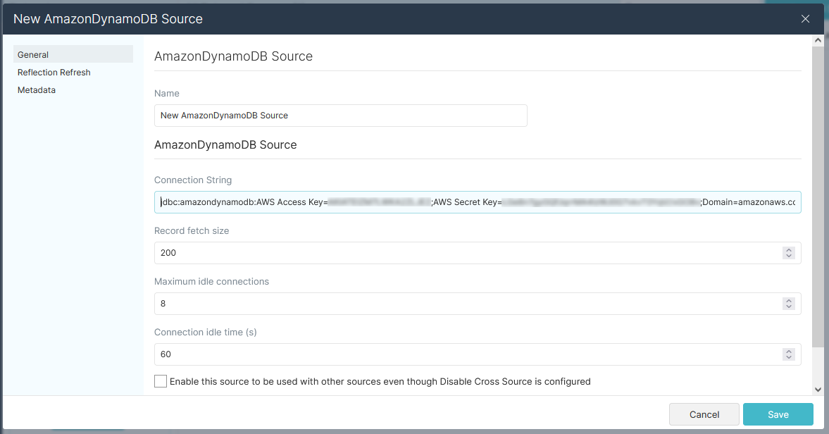The height and width of the screenshot is (434, 829).
Task: Click the Connection idle time field
Action: 465,354
